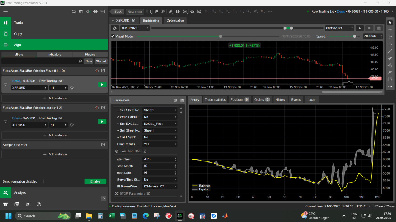Click the layers icon in chart toolbar
Screen dimensions: 396x222
(185, 12)
